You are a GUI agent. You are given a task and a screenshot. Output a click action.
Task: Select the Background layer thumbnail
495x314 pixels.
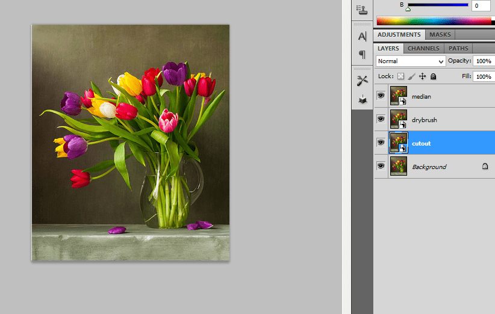click(x=399, y=166)
